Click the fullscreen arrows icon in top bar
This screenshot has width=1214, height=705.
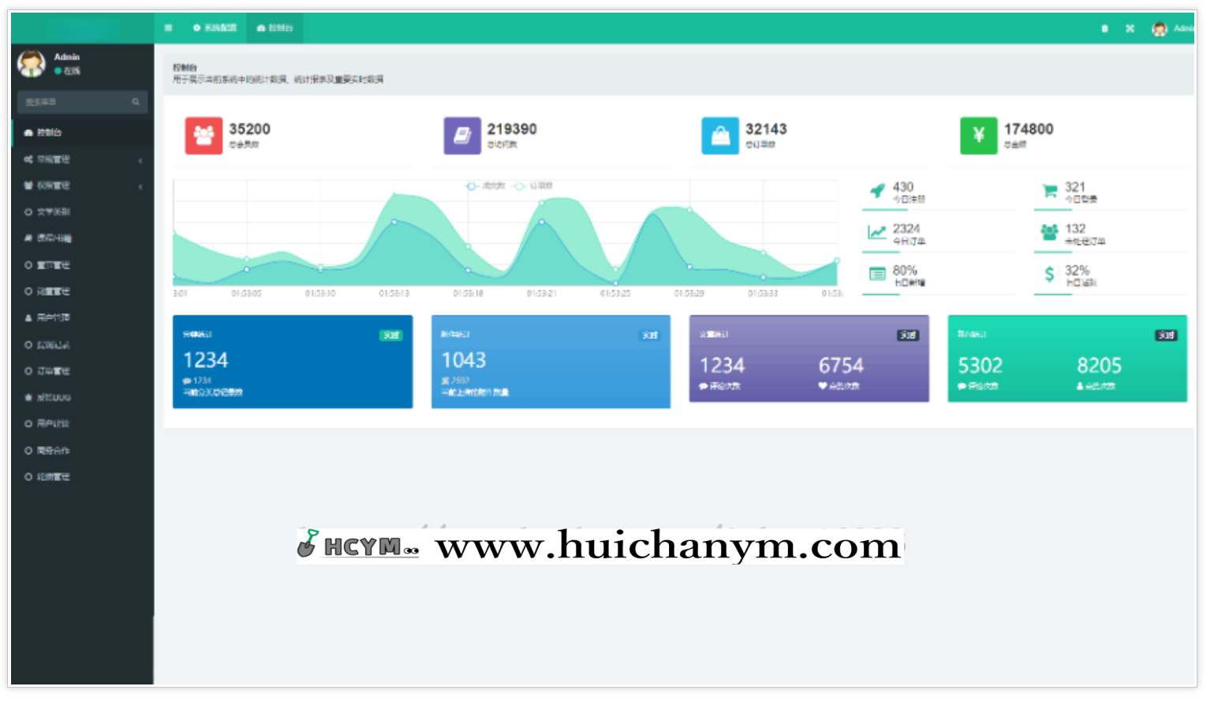click(1130, 28)
